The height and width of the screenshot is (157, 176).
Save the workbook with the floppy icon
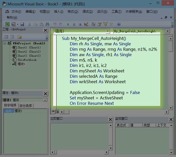[22, 24]
